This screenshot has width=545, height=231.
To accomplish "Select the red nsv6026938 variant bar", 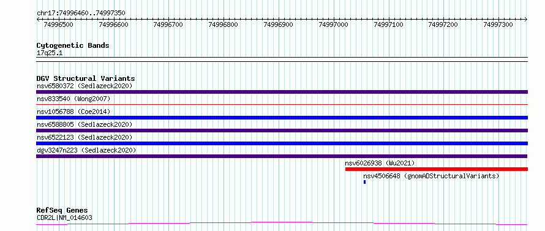I will (437, 169).
